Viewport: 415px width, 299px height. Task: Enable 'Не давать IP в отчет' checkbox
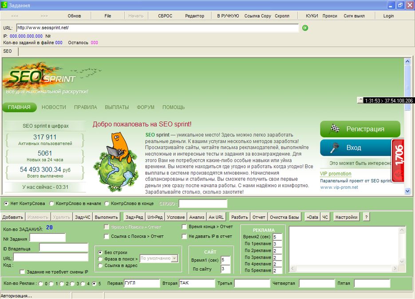pyautogui.click(x=184, y=236)
